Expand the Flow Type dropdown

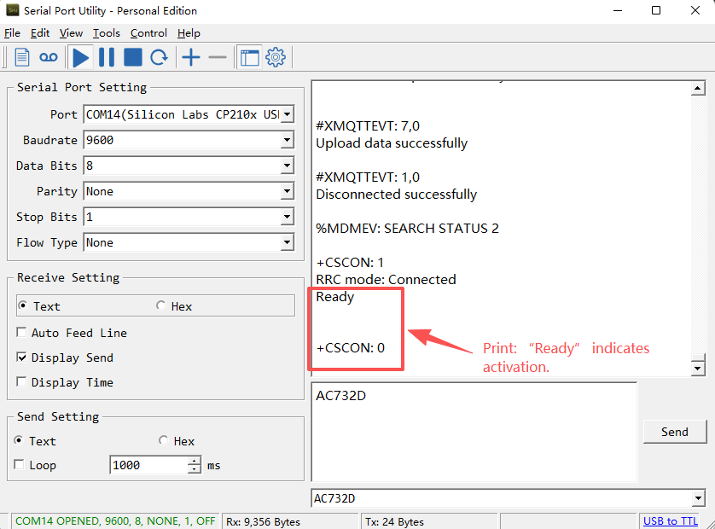pos(288,242)
